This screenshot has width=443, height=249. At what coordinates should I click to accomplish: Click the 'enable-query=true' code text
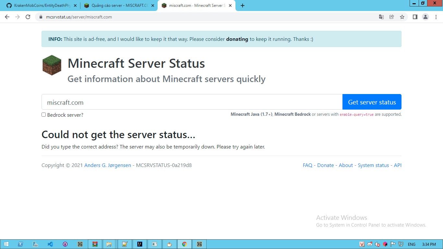click(357, 114)
